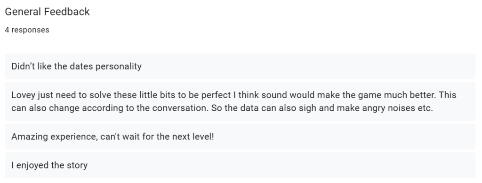
Task: Click the phrase "next level!" in third response
Action: 193,137
